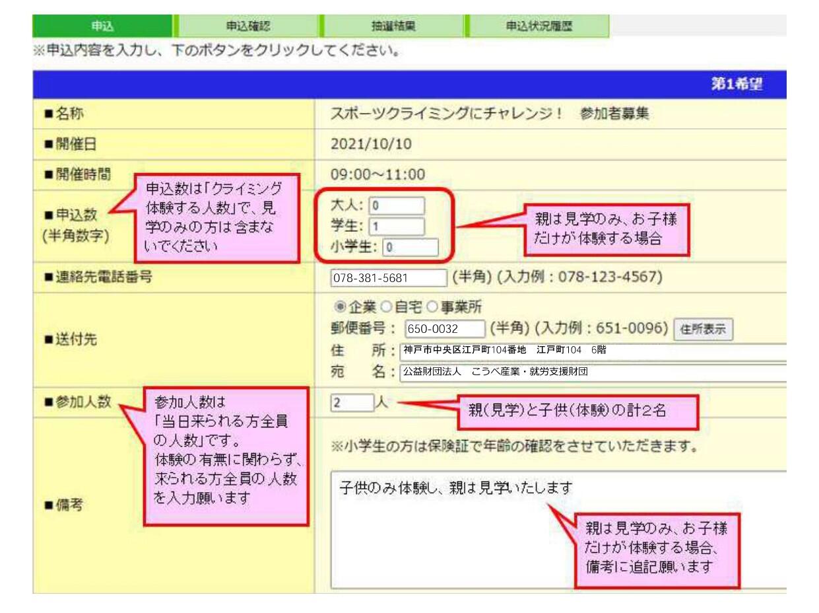Switch to the 申込確認 tab
The height and width of the screenshot is (613, 819).
(248, 26)
